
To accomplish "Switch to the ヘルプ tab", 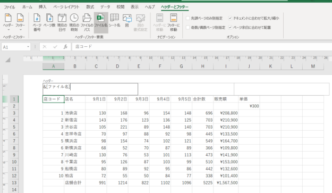I will click(x=150, y=7).
